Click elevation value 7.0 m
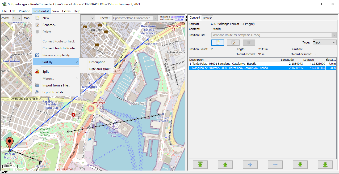Screen dimensions: 339x174 coord(332,64)
